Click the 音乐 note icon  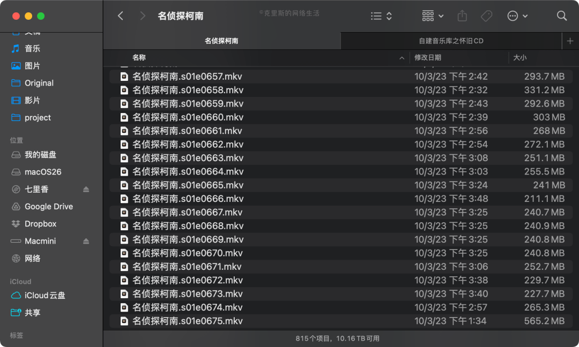tap(16, 48)
